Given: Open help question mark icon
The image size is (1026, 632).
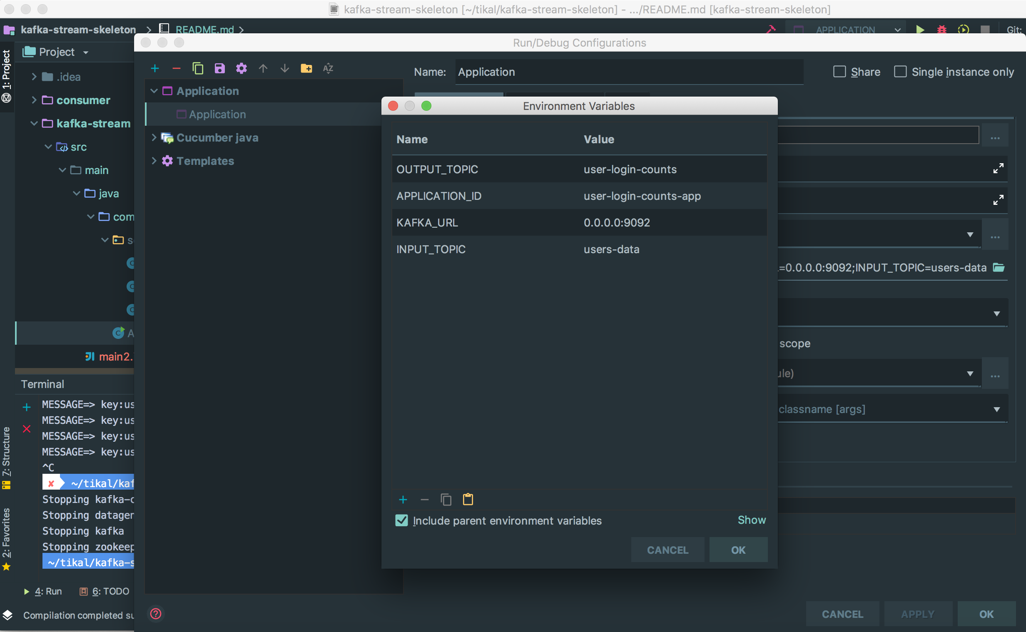Looking at the screenshot, I should click(x=156, y=614).
